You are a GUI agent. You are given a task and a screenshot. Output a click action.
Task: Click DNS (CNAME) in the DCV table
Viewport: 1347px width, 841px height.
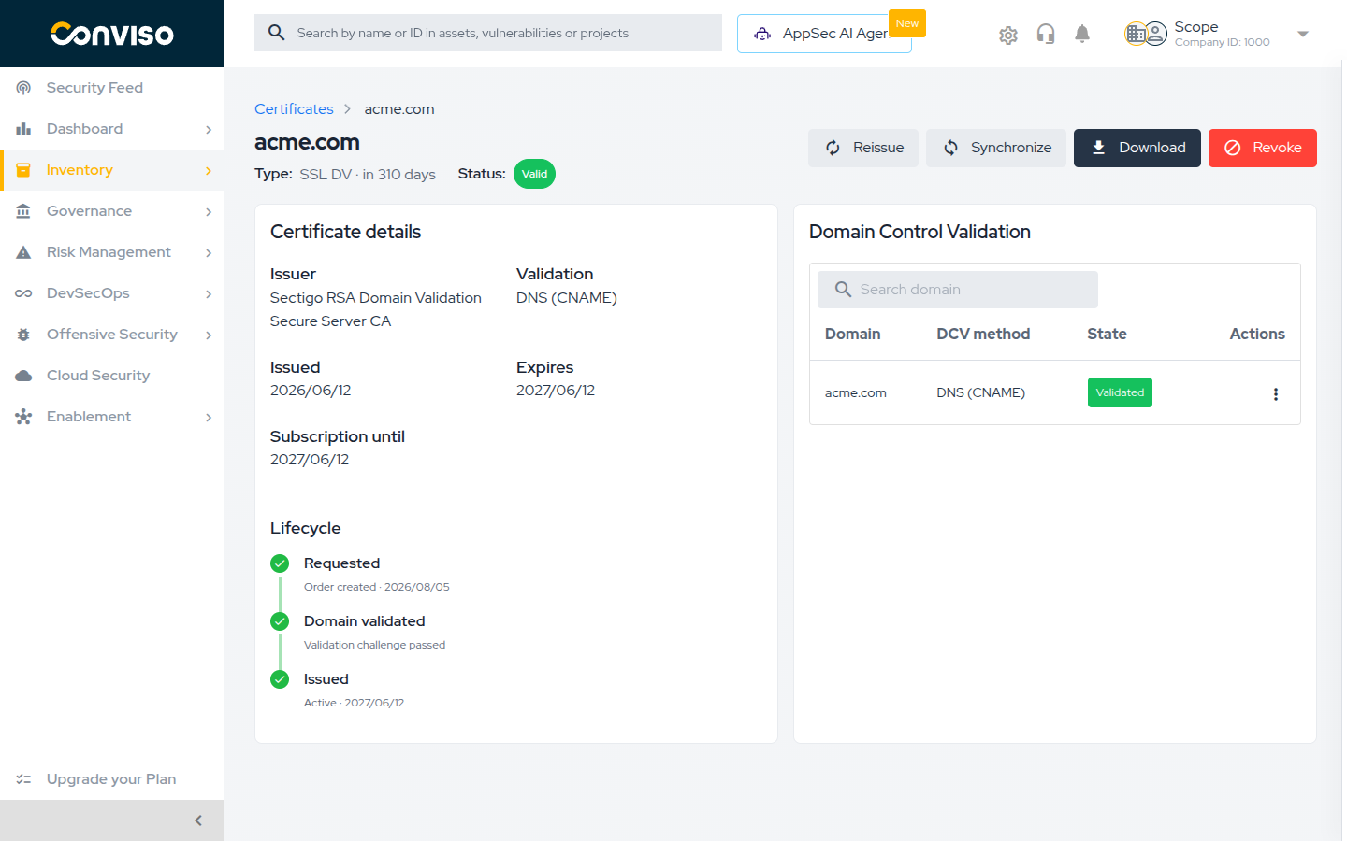pyautogui.click(x=981, y=393)
